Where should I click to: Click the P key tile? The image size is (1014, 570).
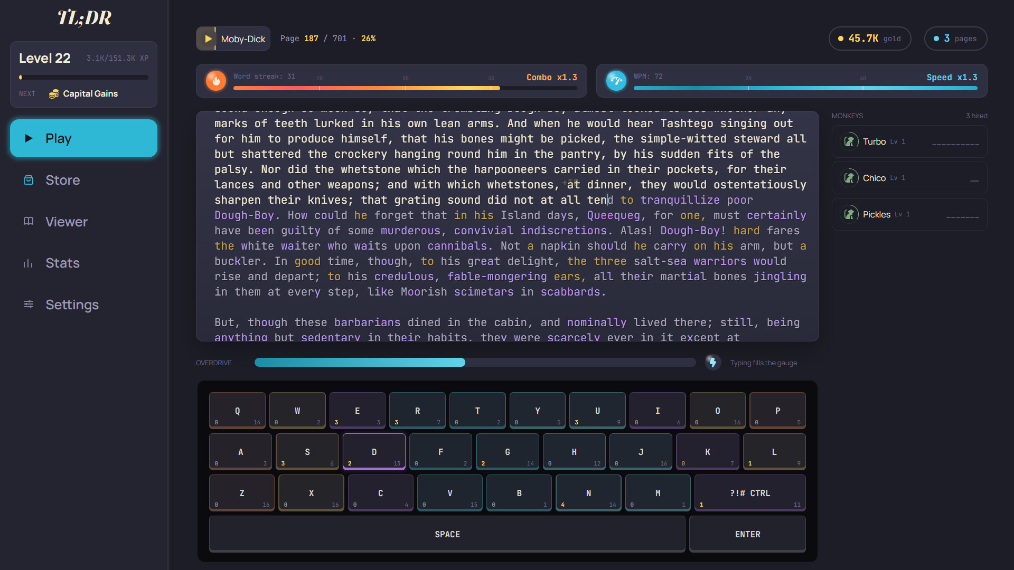tap(777, 410)
